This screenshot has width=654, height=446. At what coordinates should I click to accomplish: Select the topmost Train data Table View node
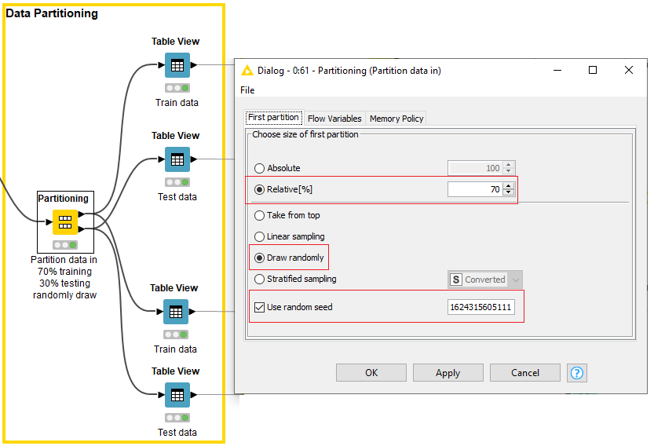pos(177,65)
